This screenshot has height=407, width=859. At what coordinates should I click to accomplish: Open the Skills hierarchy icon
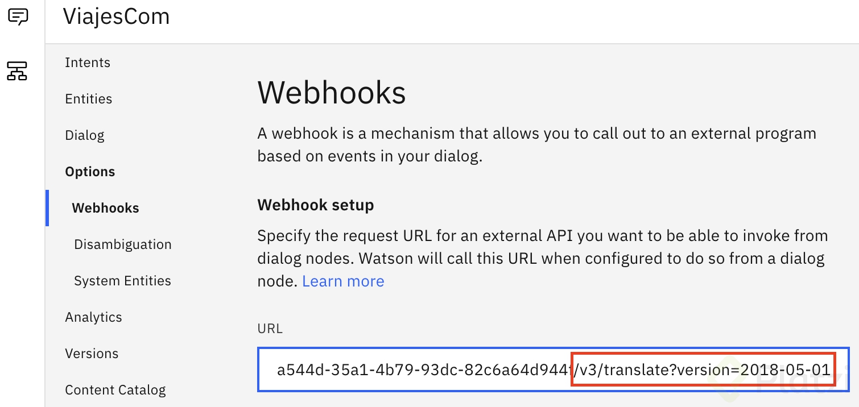pyautogui.click(x=17, y=71)
